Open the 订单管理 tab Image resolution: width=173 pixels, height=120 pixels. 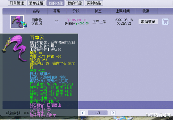coord(17,3)
